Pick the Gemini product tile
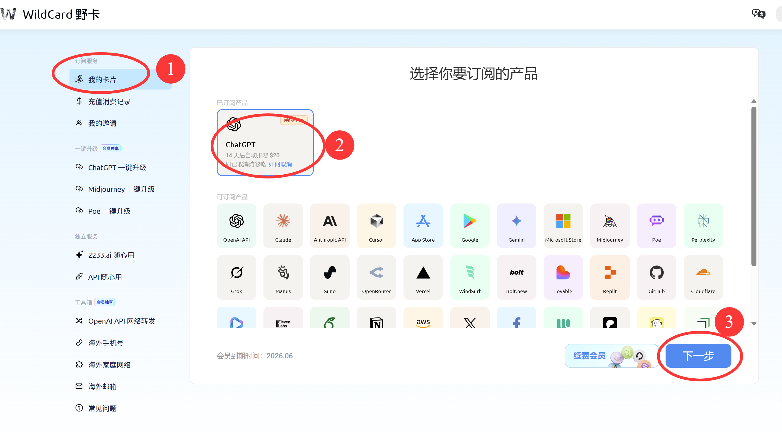This screenshot has width=782, height=432. tap(516, 225)
